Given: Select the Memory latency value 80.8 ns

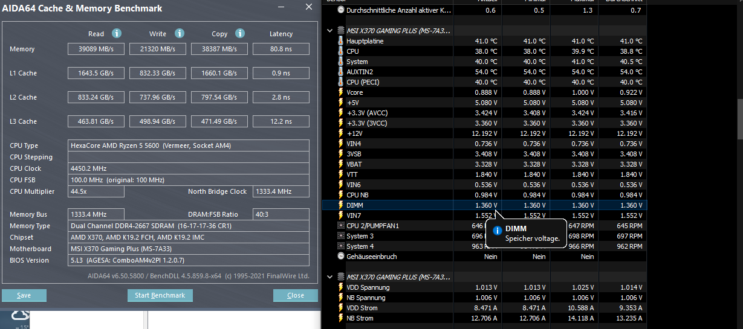Looking at the screenshot, I should [x=281, y=49].
